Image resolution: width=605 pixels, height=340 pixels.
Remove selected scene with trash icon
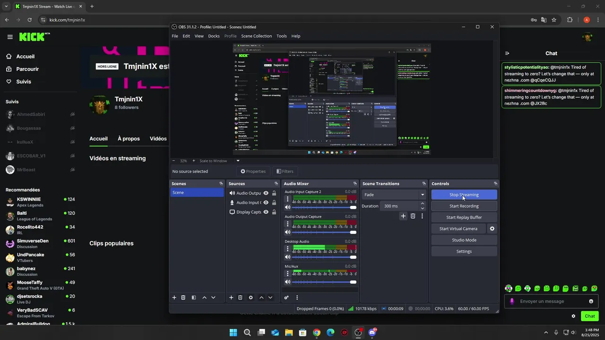(x=183, y=297)
